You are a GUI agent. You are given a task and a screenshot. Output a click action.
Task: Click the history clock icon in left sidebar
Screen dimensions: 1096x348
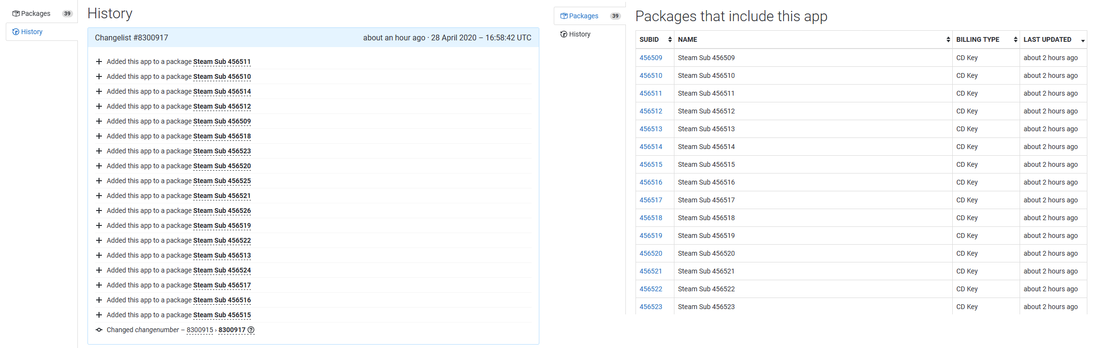[16, 32]
